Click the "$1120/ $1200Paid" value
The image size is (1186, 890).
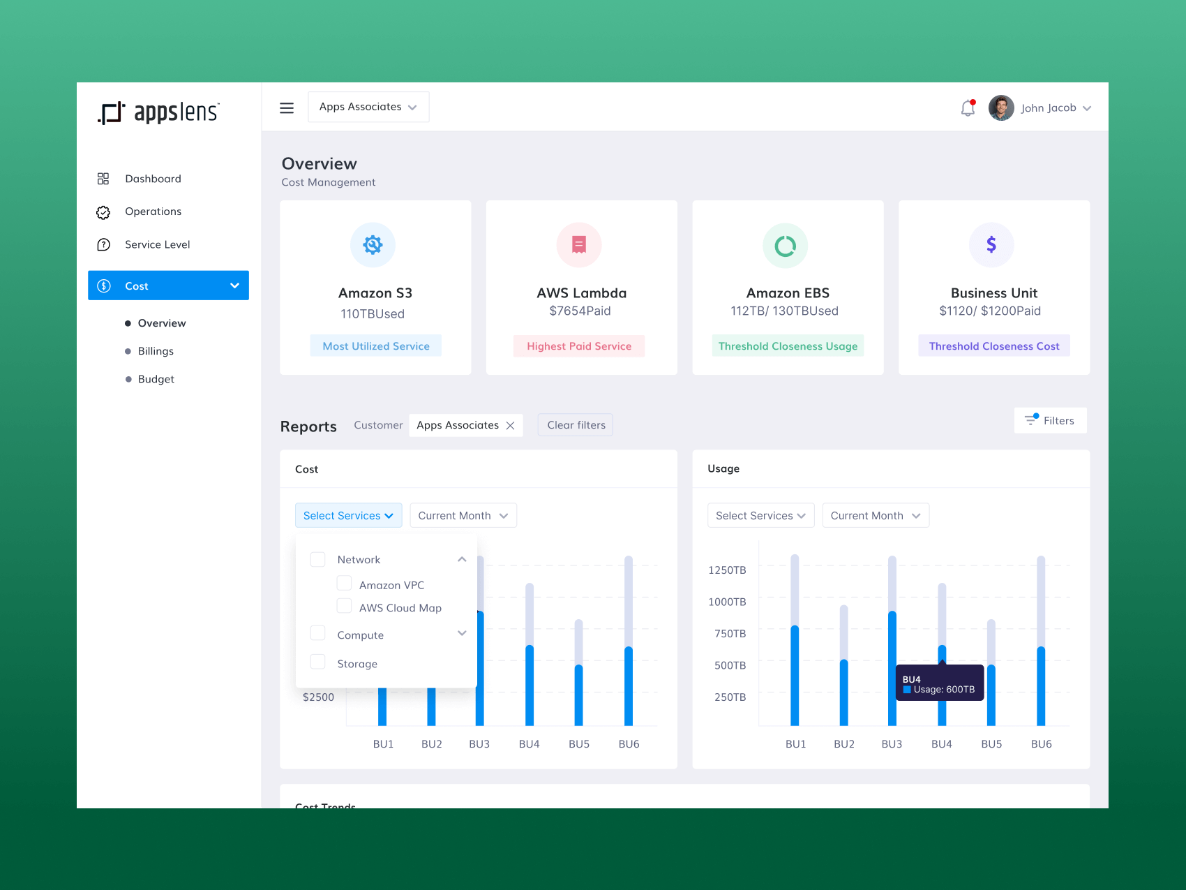(x=990, y=311)
